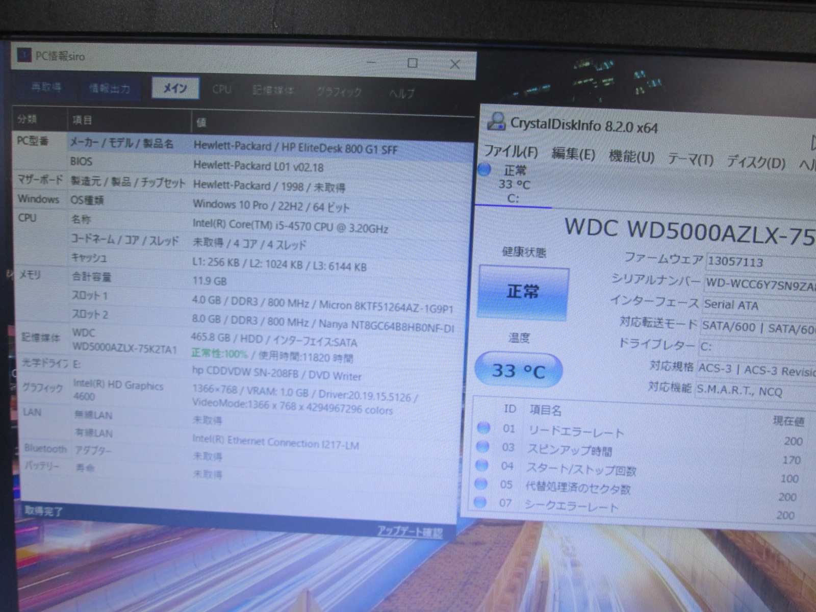
Task: Select the スタート/ストップ回数 attribute name
Action: point(581,468)
